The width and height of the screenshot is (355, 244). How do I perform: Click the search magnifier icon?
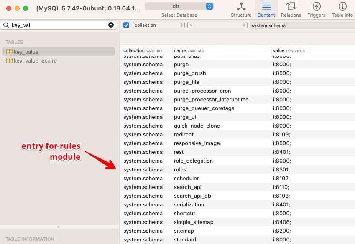(6, 25)
